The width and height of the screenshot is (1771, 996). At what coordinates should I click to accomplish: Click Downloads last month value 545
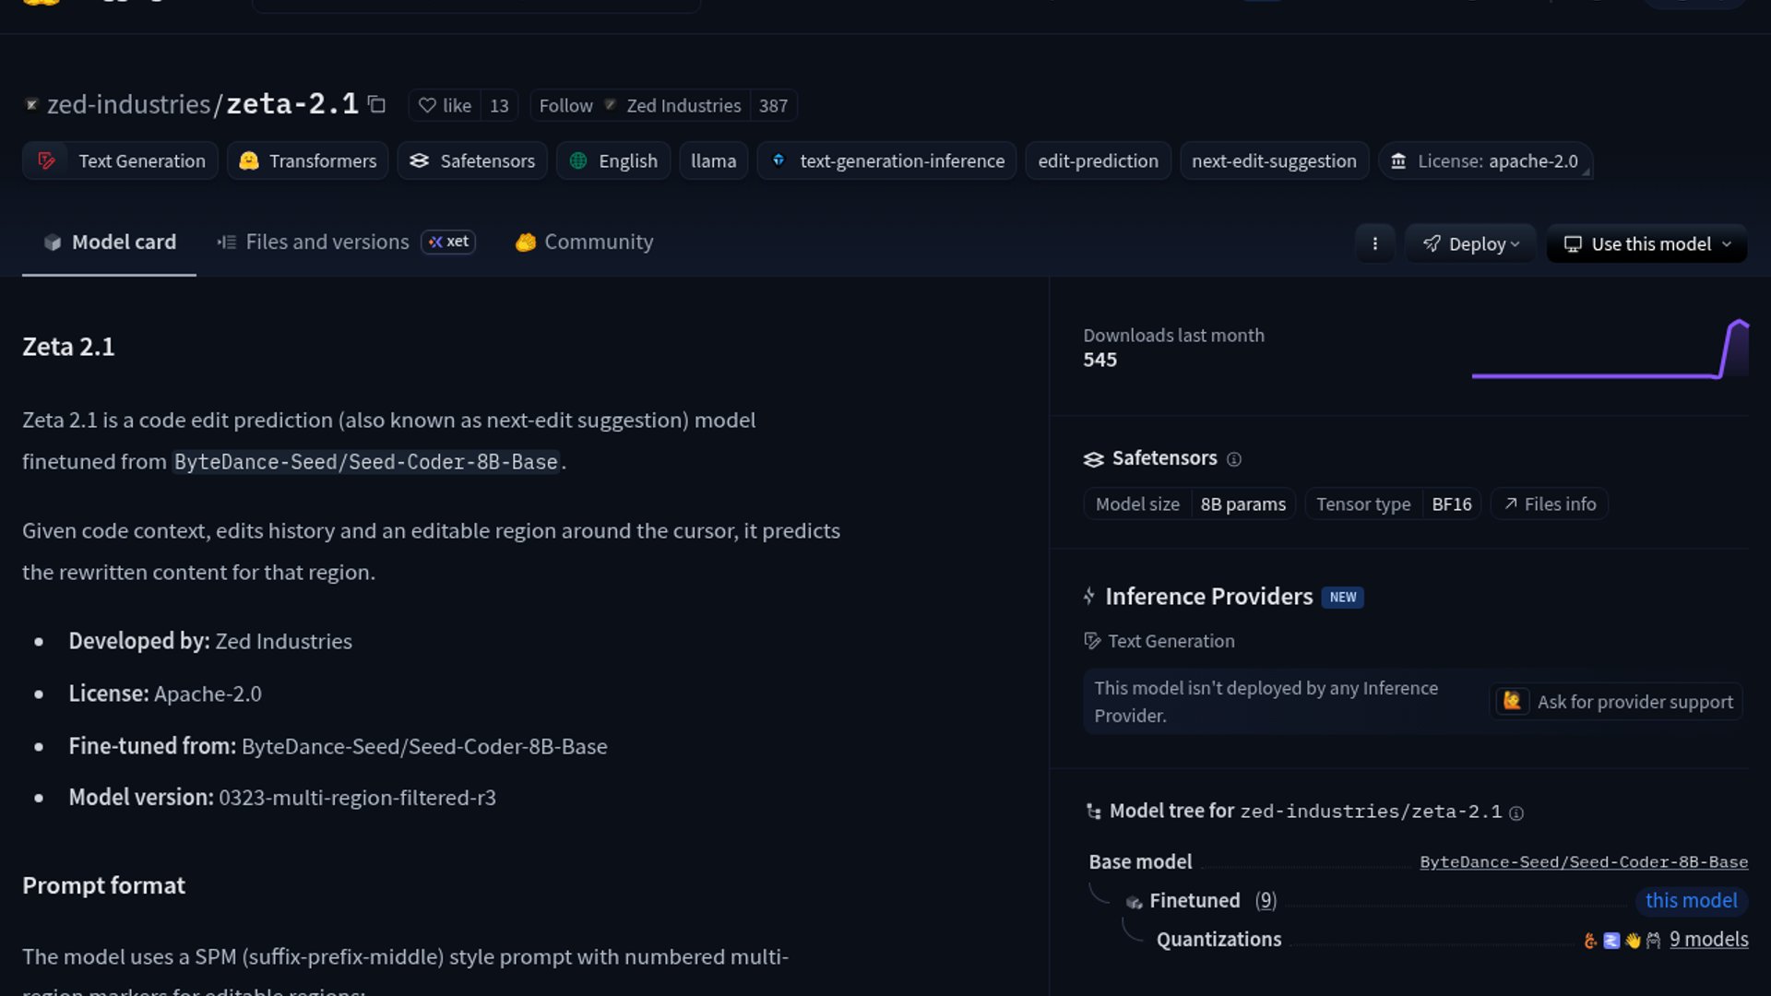coord(1099,360)
